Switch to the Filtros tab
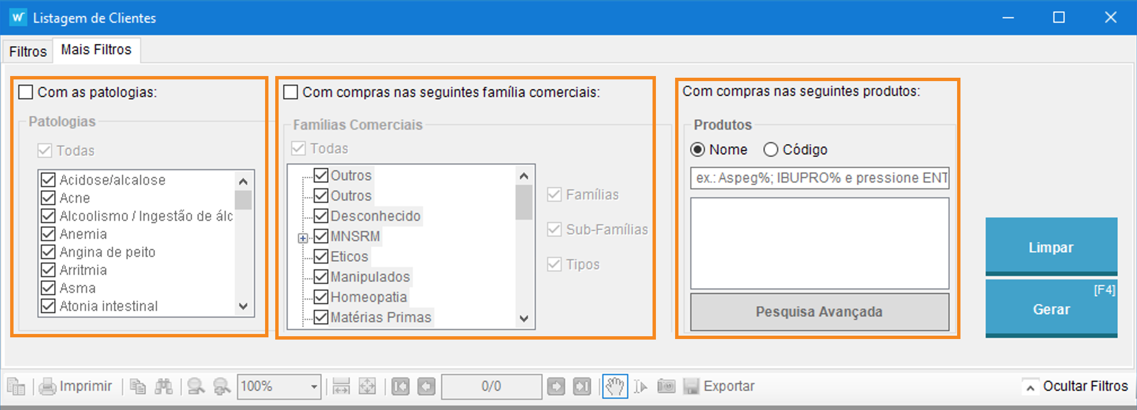This screenshot has height=410, width=1137. (x=28, y=52)
